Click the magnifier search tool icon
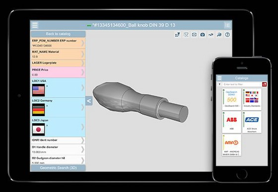Image resolution: width=278 pixels, height=192 pixels. click(x=219, y=35)
